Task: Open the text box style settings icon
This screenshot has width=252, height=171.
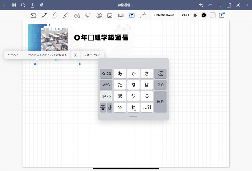Action: click(x=222, y=15)
